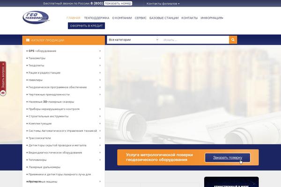Open Детекторы скрытой проводки и металла

[x=57, y=145]
